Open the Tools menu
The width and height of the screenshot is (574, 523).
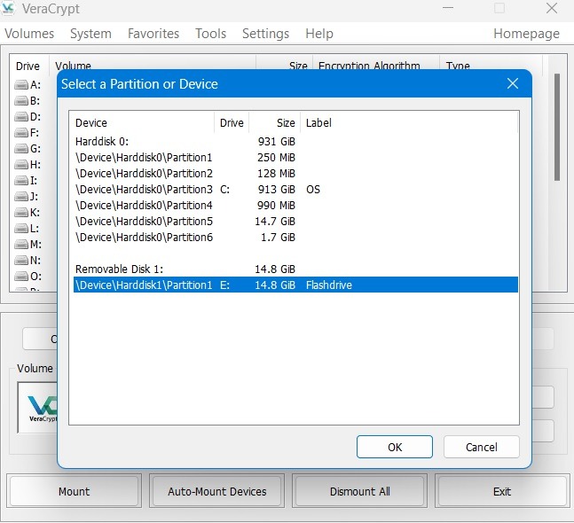point(210,34)
